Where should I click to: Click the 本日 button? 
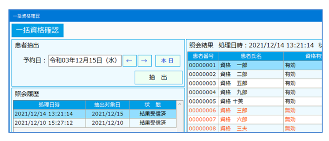[x=168, y=61]
